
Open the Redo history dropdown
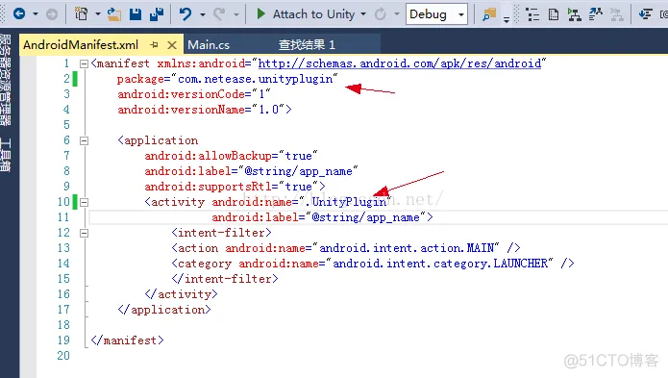coord(236,14)
